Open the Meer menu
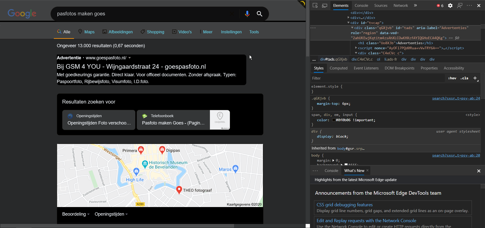This screenshot has height=228, width=485. pyautogui.click(x=206, y=32)
